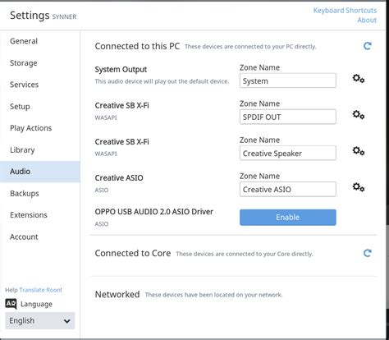Refresh the Connected to this PC devices

pyautogui.click(x=368, y=46)
